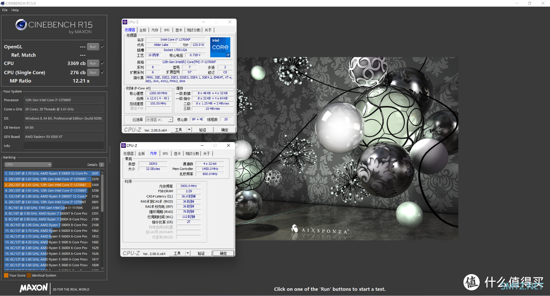Select ranking row 5 Ryzen 9 3900XT
550x296 pixels.
coord(51,196)
